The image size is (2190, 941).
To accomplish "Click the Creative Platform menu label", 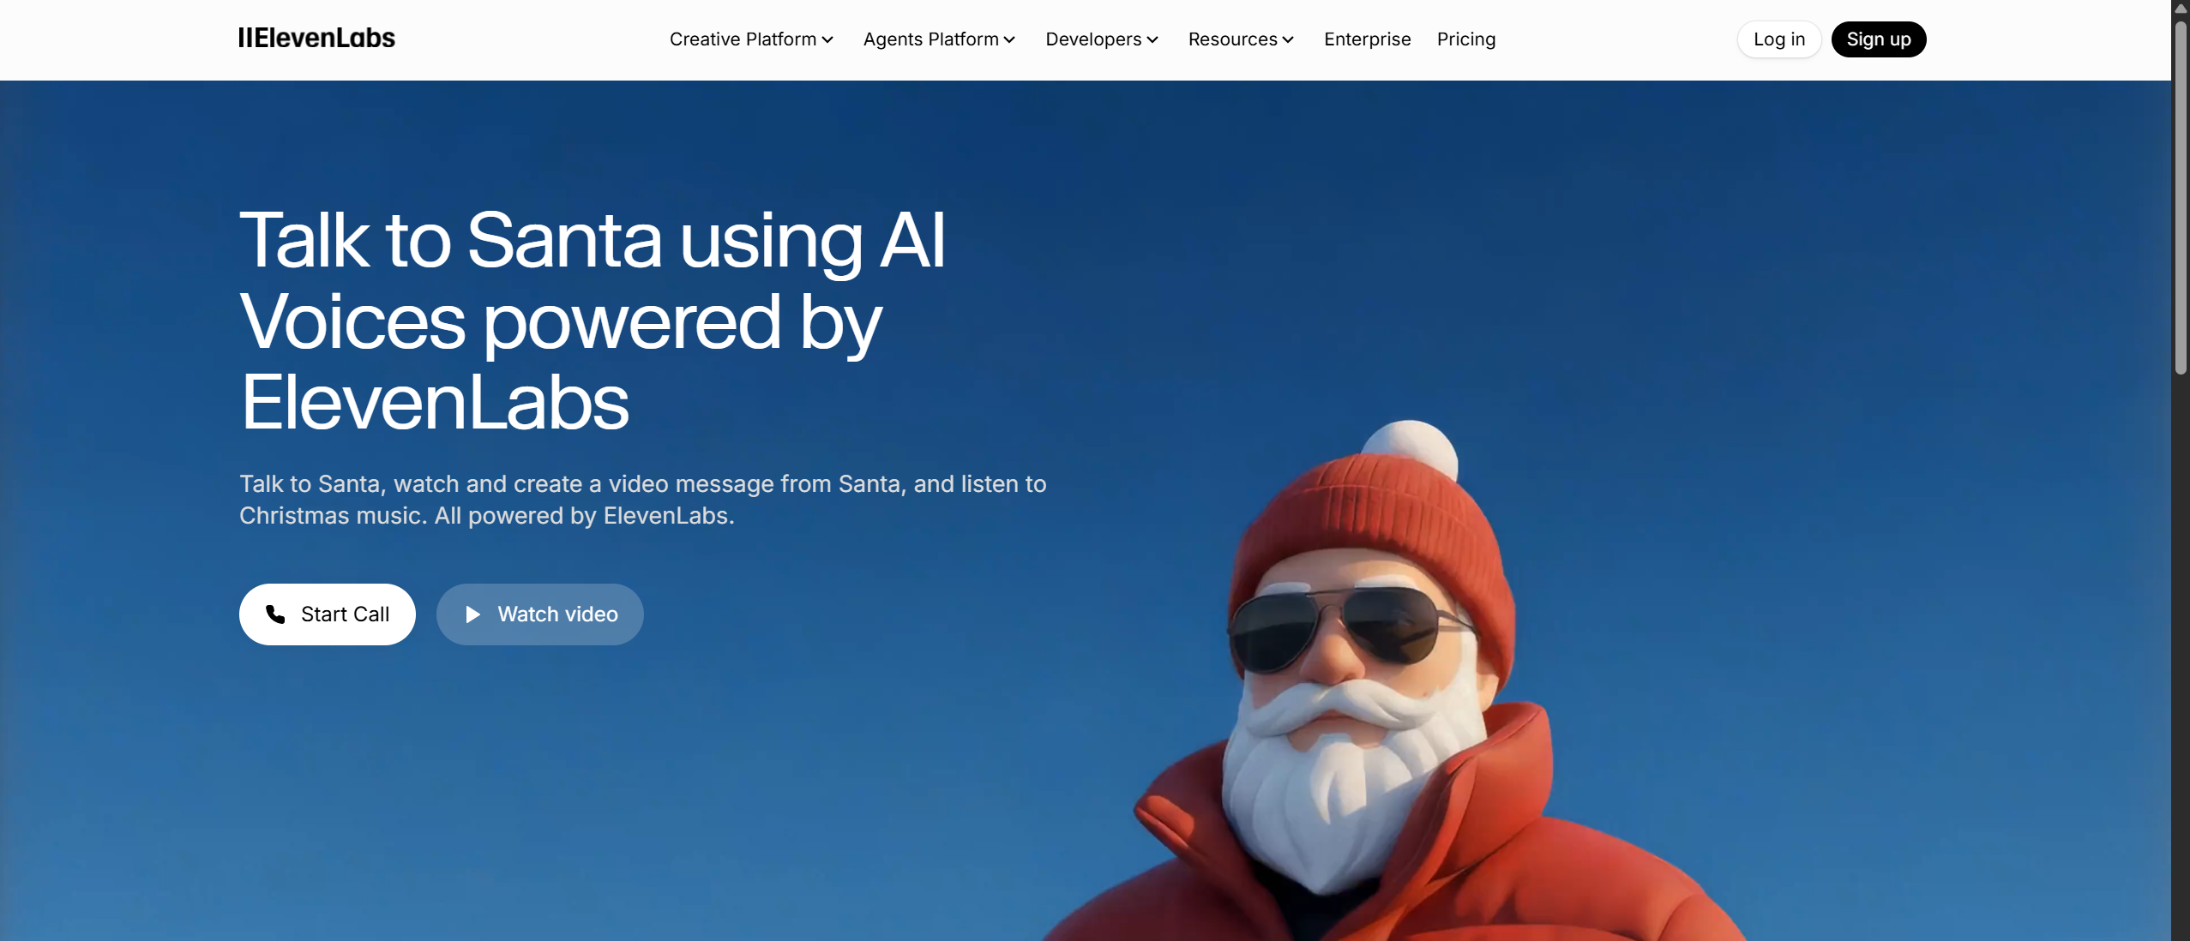I will [x=743, y=39].
